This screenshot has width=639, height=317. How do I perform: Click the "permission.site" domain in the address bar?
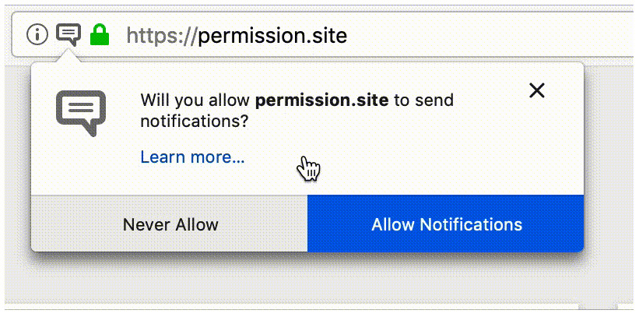tap(272, 35)
